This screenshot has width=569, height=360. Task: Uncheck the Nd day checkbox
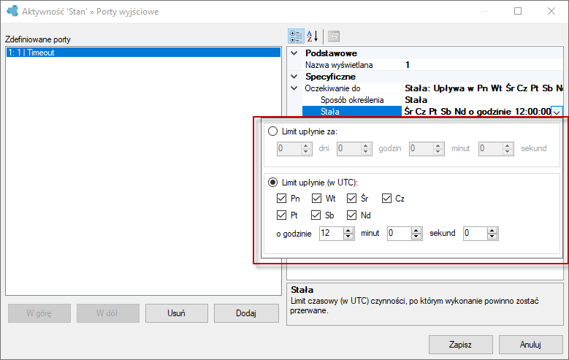[351, 215]
